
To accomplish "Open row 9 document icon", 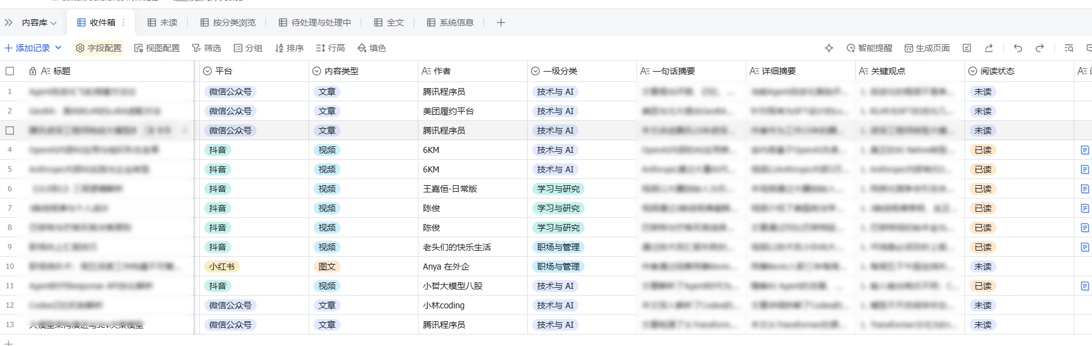I will click(1085, 247).
